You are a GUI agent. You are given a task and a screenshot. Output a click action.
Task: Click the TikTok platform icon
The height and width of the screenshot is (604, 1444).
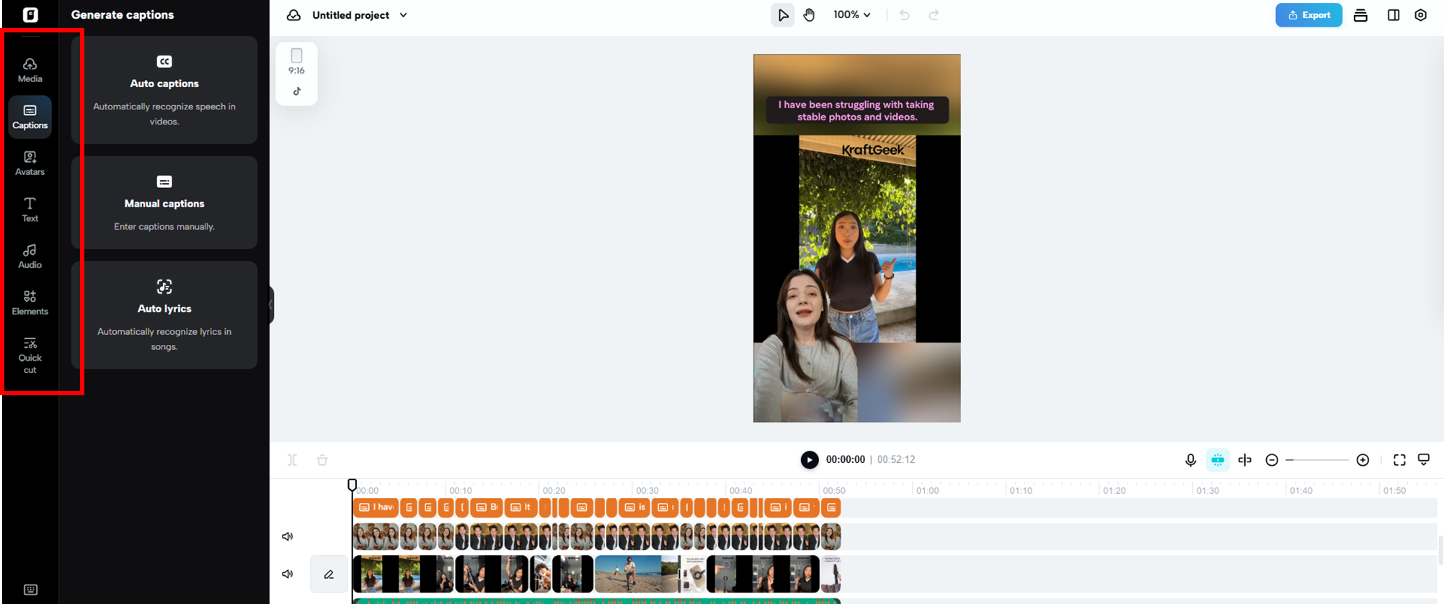[296, 91]
